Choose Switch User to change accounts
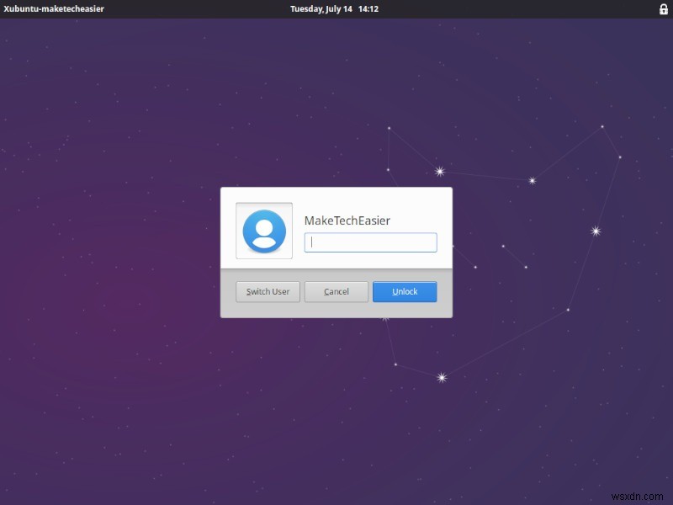The image size is (673, 505). [268, 291]
